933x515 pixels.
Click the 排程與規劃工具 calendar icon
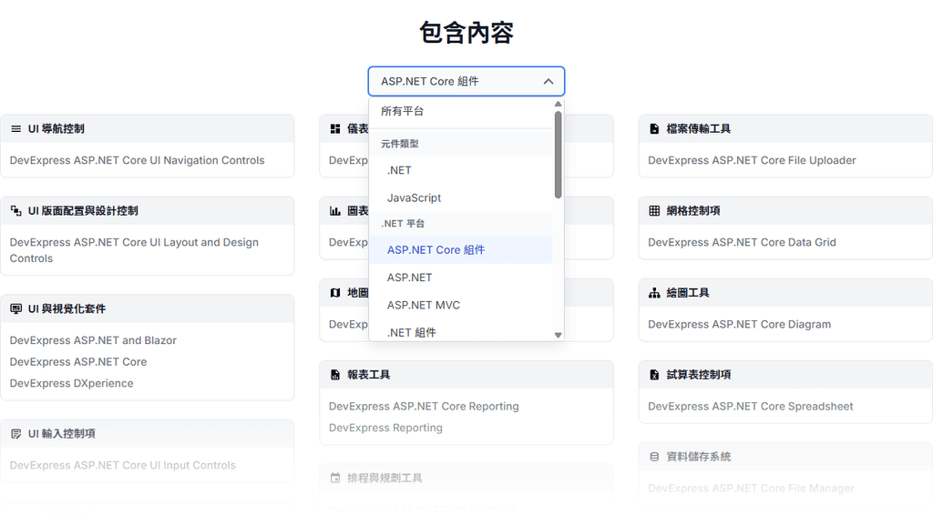click(335, 479)
